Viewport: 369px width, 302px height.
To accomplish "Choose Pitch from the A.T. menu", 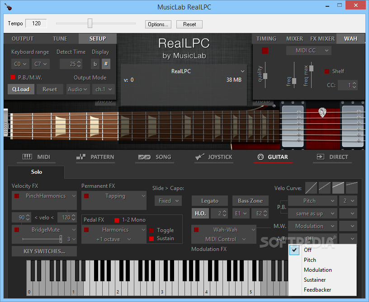I will 322,260.
